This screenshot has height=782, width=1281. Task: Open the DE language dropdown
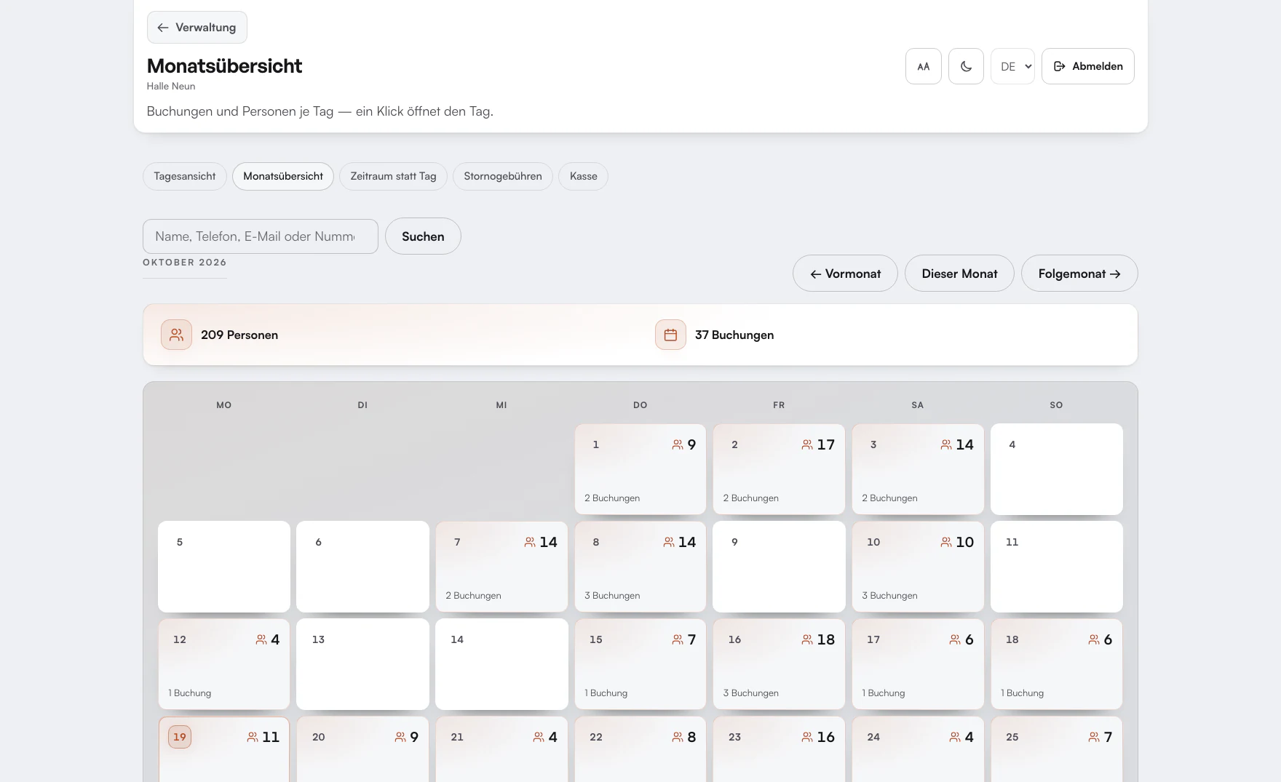point(1012,66)
